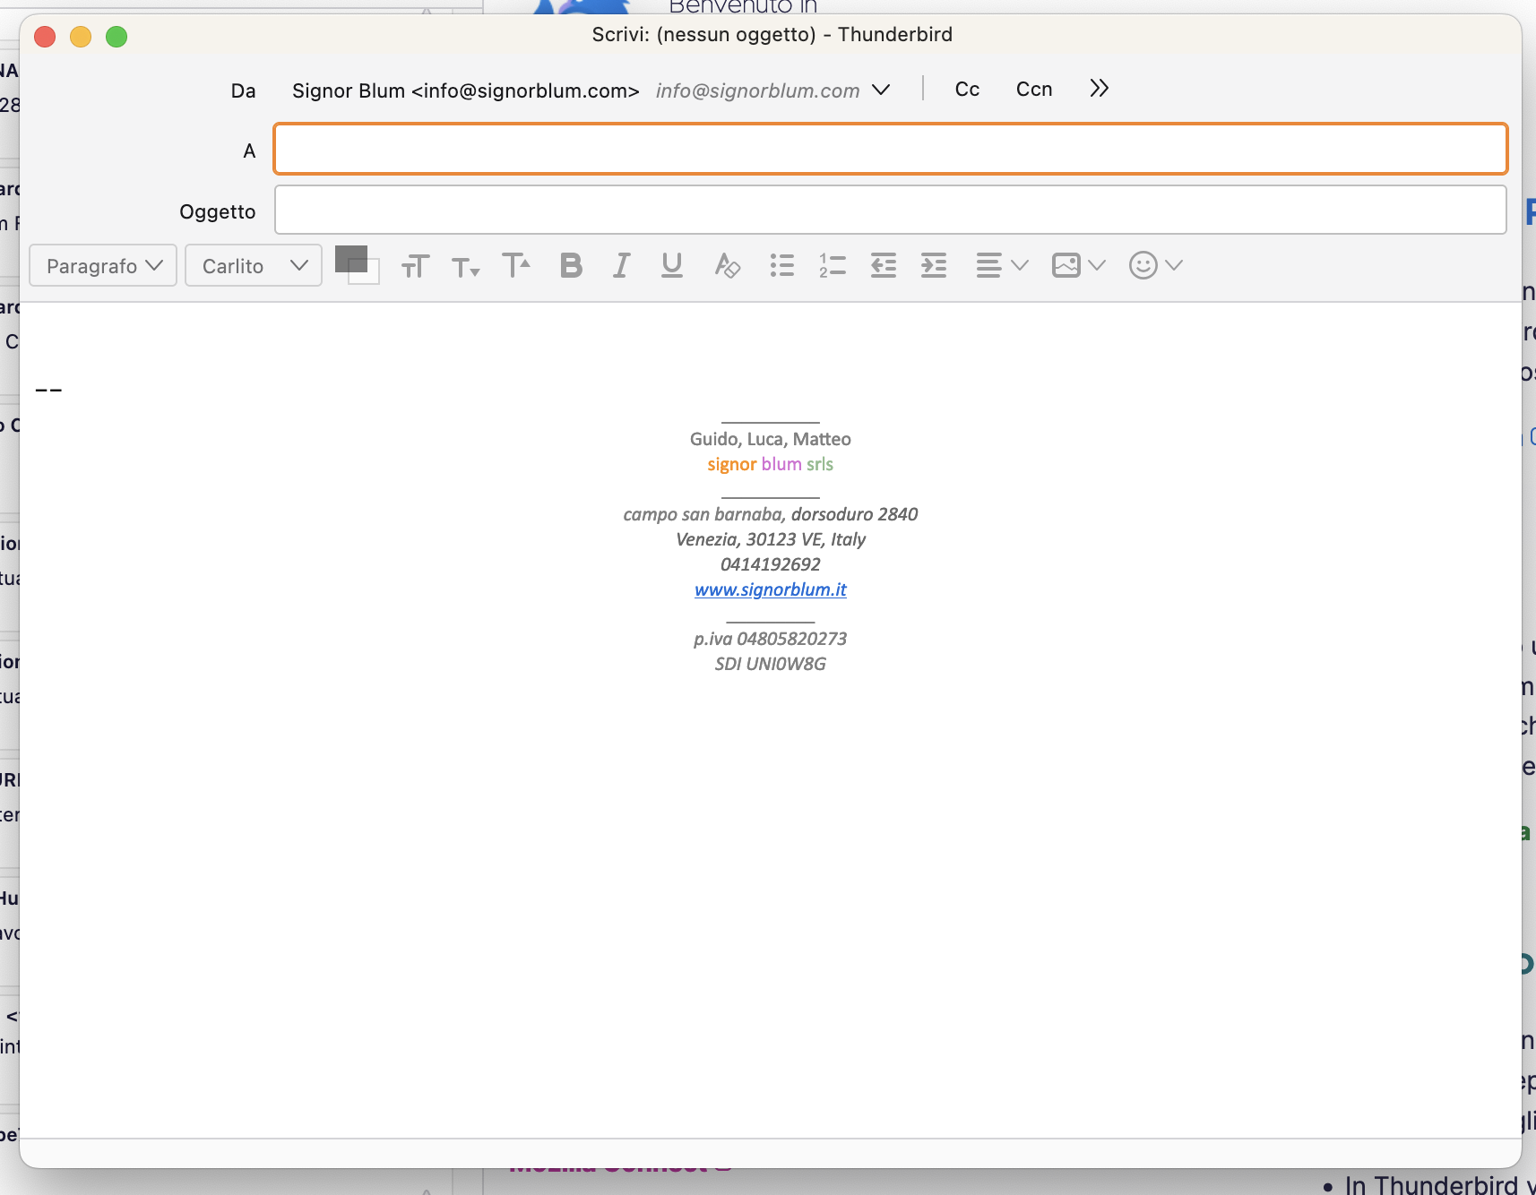Toggle italic text formatting
Screen dimensions: 1536x1195
tap(621, 266)
